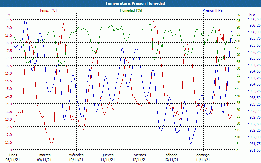
Task: Click the °C unit label on temperature axis
Action: pos(10,15)
